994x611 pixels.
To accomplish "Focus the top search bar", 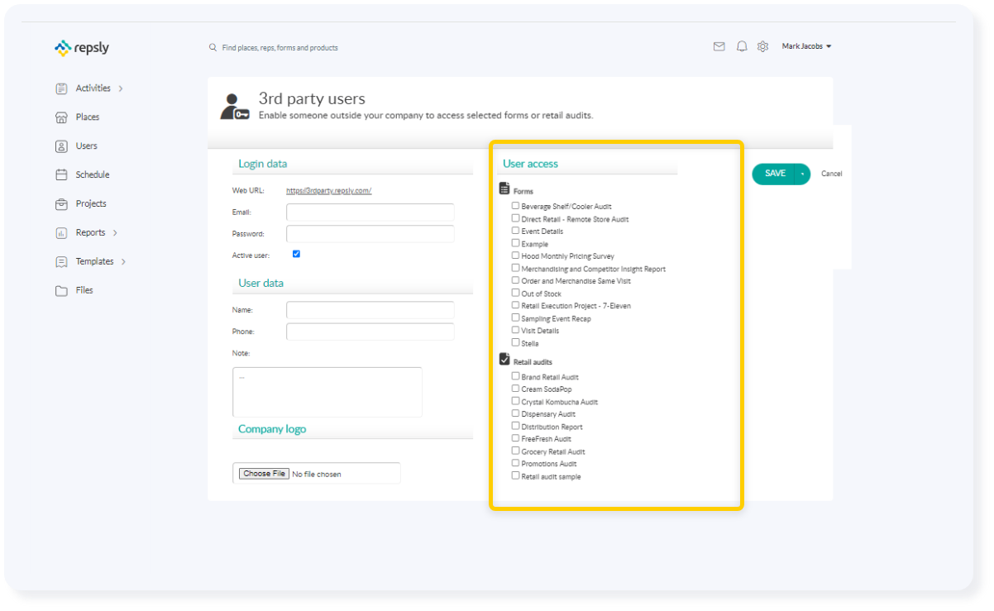I will (280, 48).
